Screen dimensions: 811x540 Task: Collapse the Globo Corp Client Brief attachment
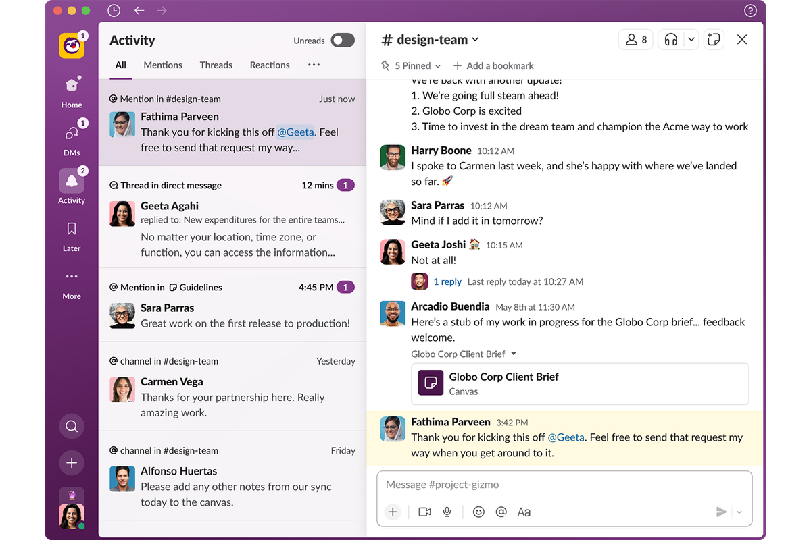tap(513, 354)
